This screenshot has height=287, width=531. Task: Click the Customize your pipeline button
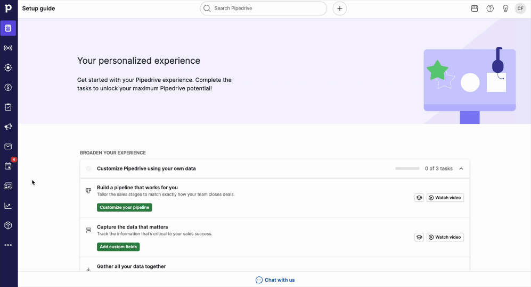(124, 207)
